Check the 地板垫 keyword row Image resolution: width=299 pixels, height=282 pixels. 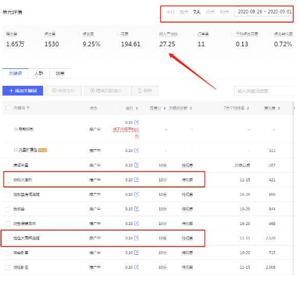tap(8, 209)
